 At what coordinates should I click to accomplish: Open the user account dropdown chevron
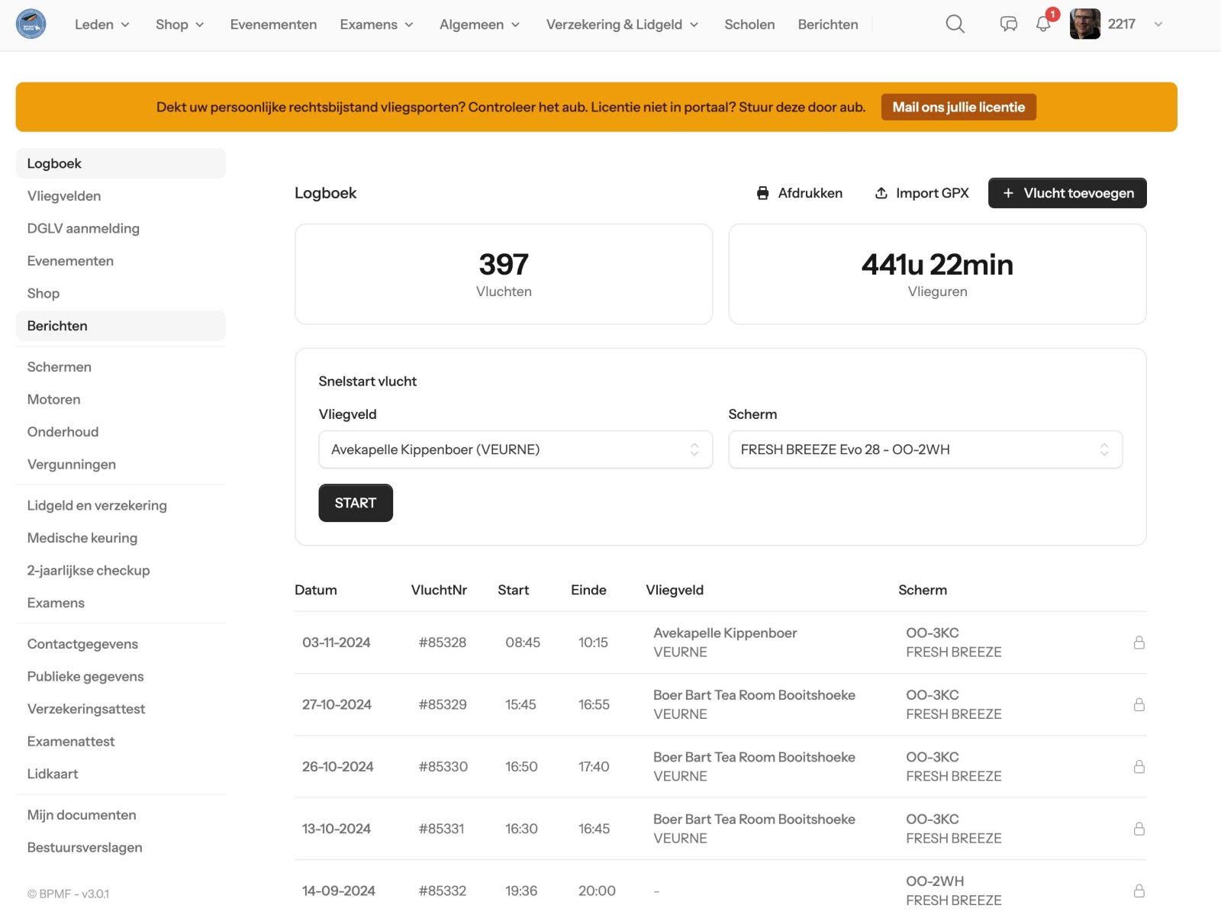pyautogui.click(x=1158, y=24)
